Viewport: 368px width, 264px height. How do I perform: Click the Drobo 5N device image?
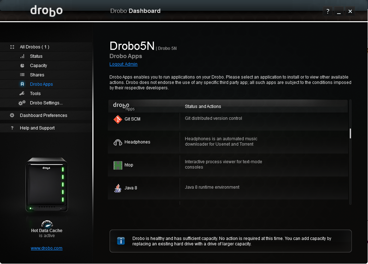click(x=47, y=184)
